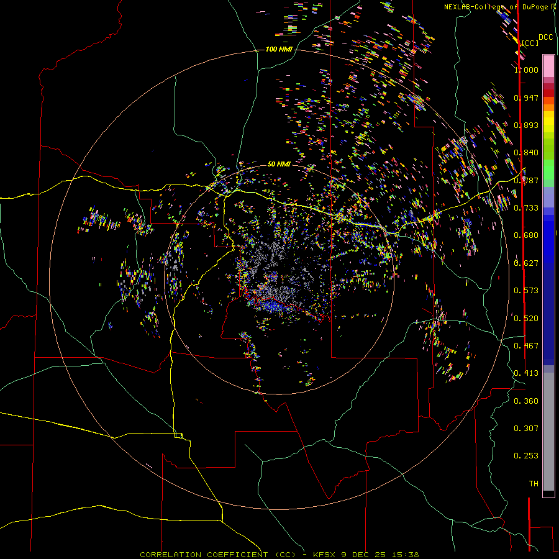Viewport: 559px width, 559px height.
Task: Click the 0.627 value on color scale
Action: click(x=526, y=263)
